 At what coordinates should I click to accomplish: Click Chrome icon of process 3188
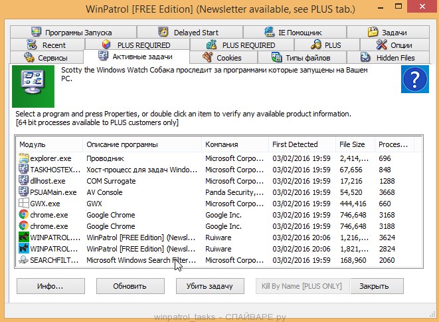coord(24,226)
